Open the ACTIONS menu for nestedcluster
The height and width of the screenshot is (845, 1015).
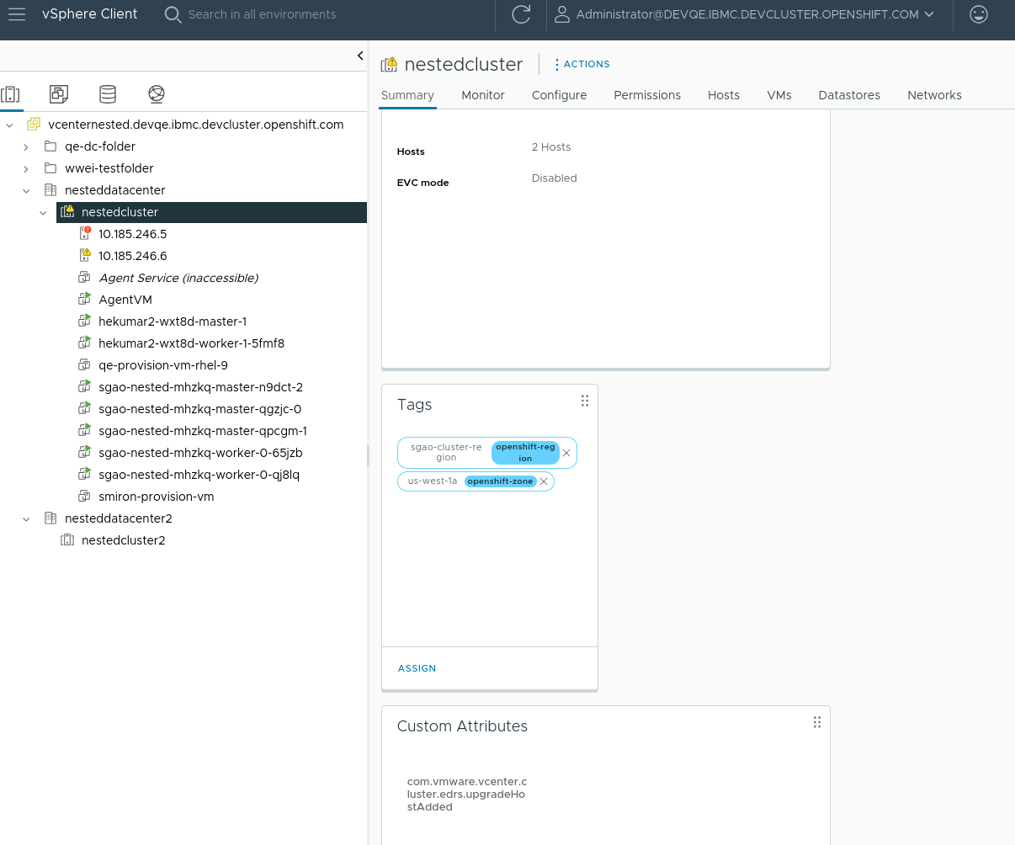point(582,64)
